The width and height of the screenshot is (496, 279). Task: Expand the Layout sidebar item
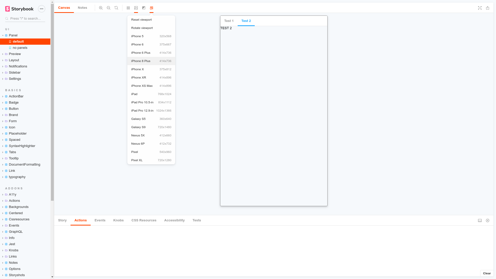coord(3,60)
